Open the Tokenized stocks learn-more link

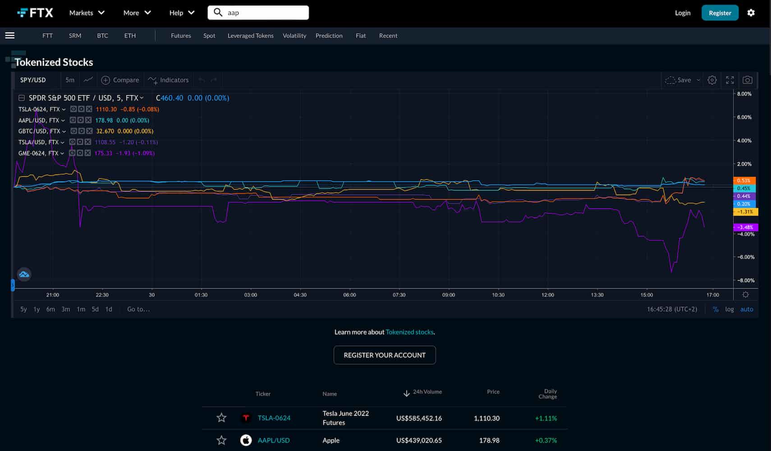[409, 332]
